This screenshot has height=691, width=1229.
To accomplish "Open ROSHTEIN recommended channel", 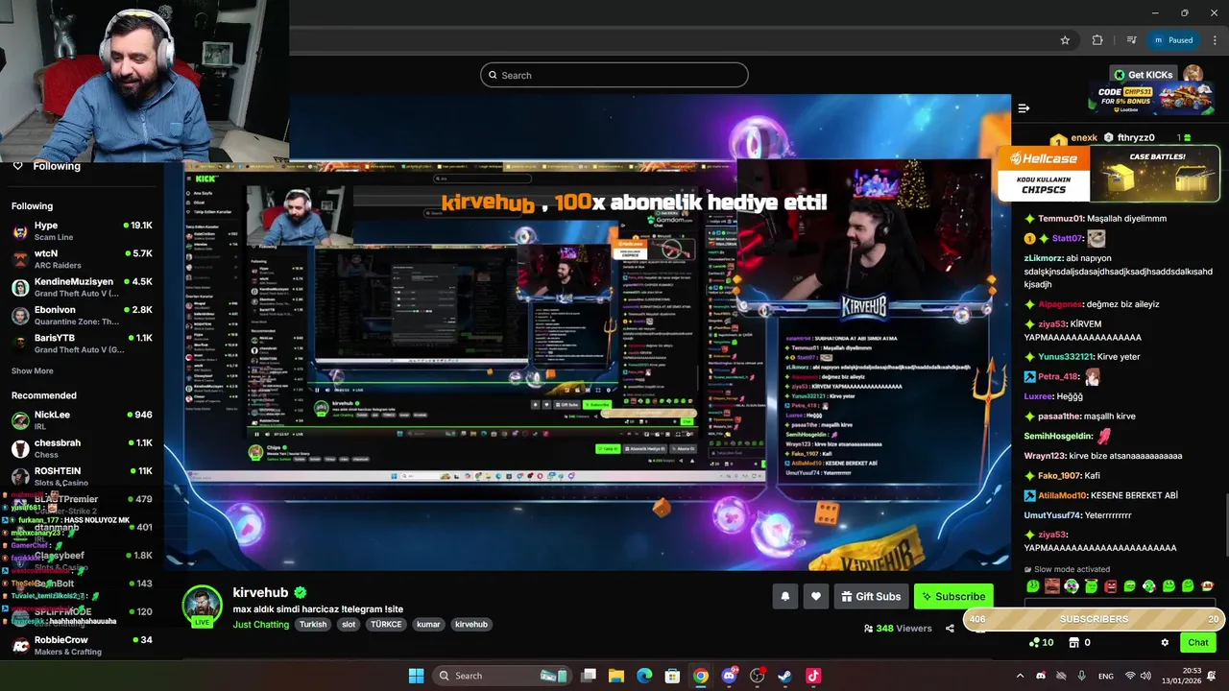I will [x=82, y=476].
